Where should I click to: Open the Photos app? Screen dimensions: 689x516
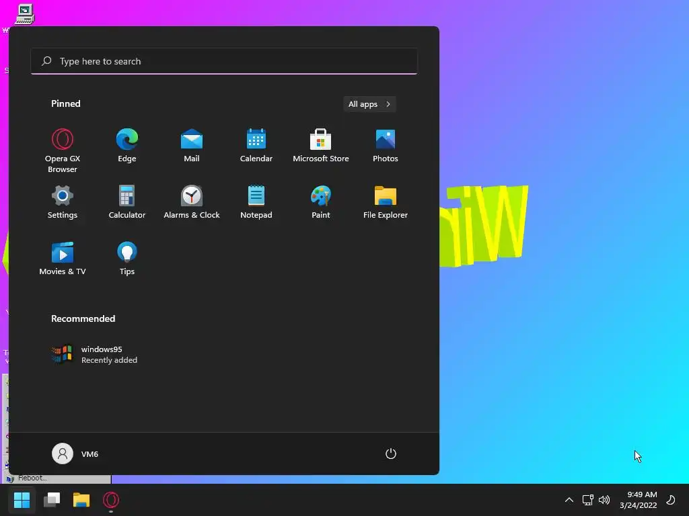click(x=386, y=146)
